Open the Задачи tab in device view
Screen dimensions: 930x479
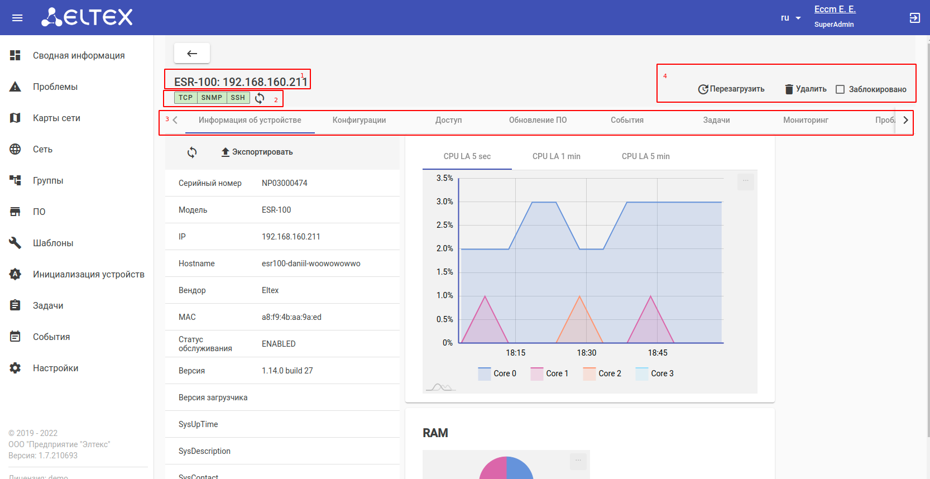click(717, 120)
